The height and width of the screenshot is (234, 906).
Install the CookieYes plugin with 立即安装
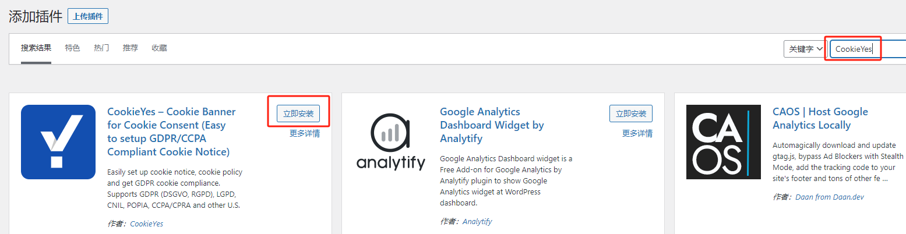[x=298, y=114]
